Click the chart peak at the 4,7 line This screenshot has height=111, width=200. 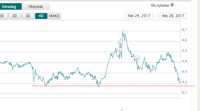coord(123,31)
